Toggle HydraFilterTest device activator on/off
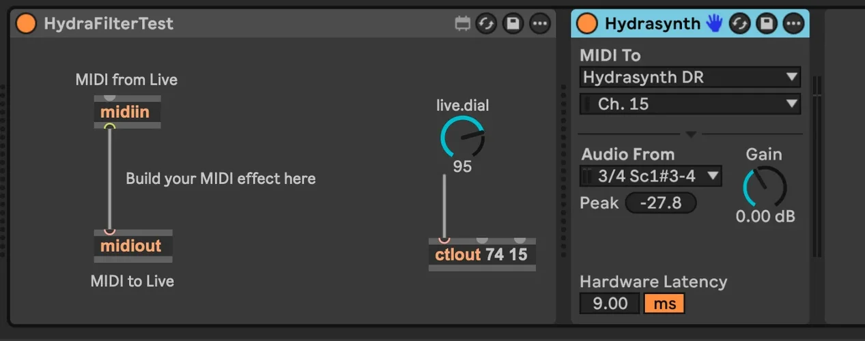The height and width of the screenshot is (341, 865). pyautogui.click(x=25, y=23)
